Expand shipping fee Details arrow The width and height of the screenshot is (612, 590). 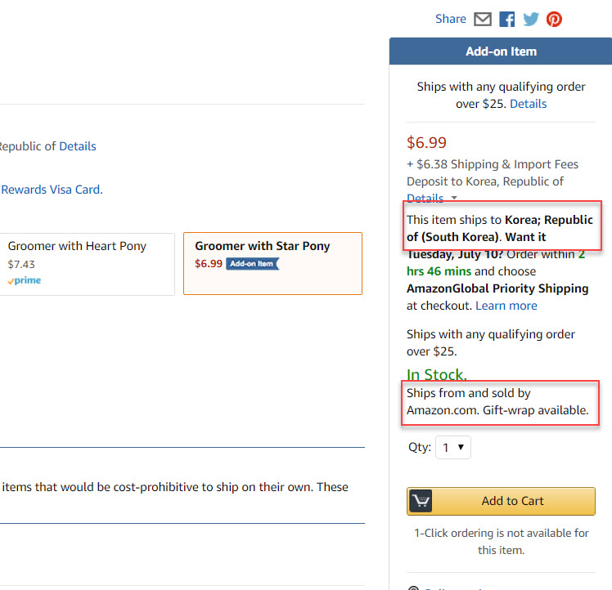pos(454,198)
